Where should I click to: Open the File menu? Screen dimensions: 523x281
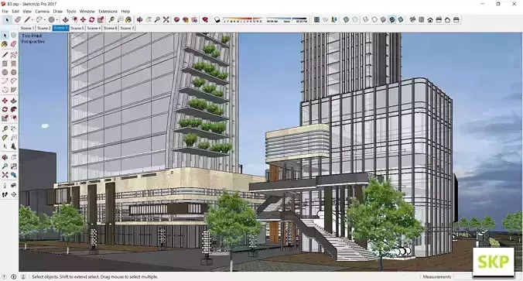point(5,12)
